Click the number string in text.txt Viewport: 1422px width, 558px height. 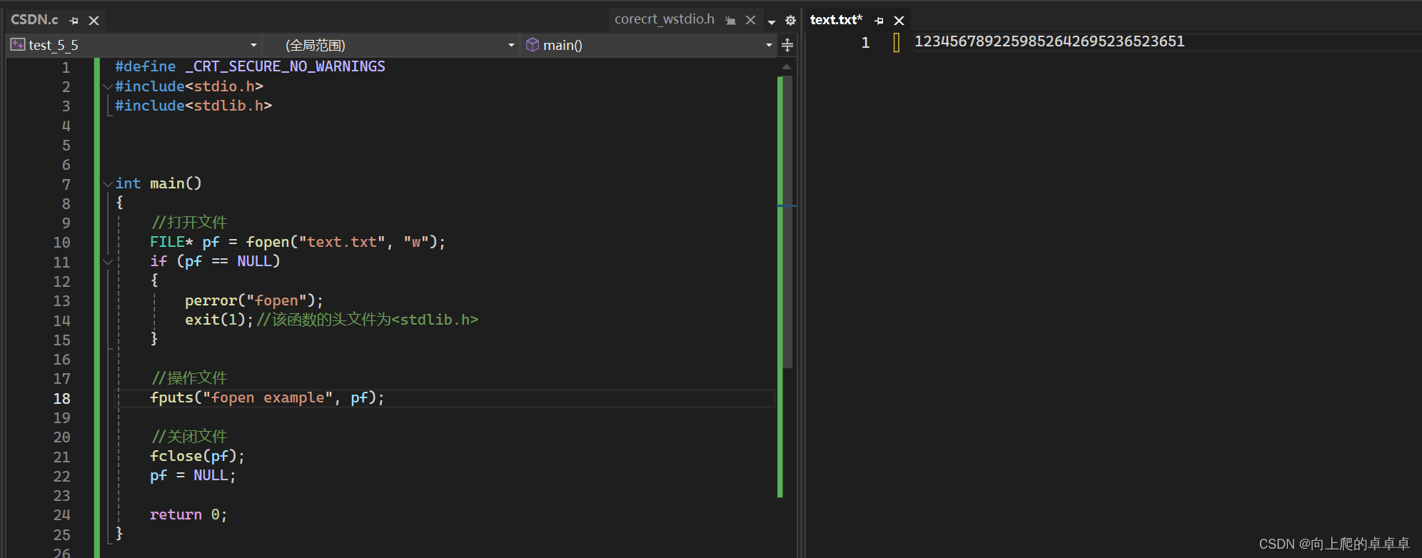[1049, 41]
